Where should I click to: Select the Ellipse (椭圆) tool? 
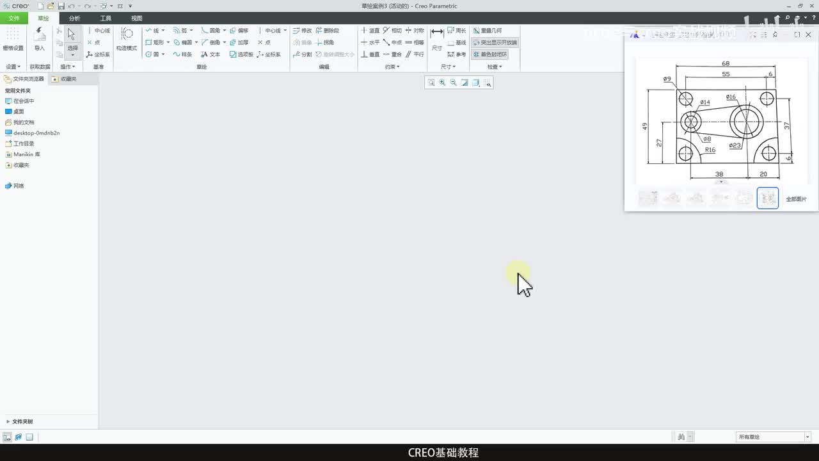click(182, 42)
